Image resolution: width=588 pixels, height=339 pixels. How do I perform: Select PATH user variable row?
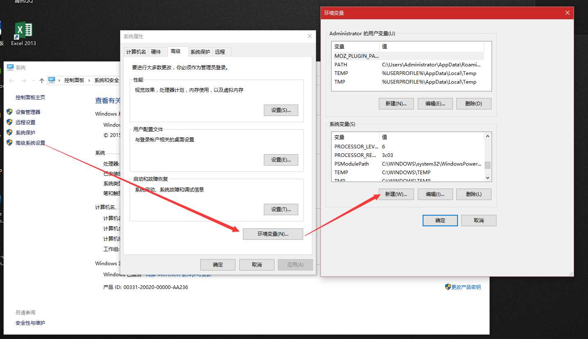click(408, 64)
